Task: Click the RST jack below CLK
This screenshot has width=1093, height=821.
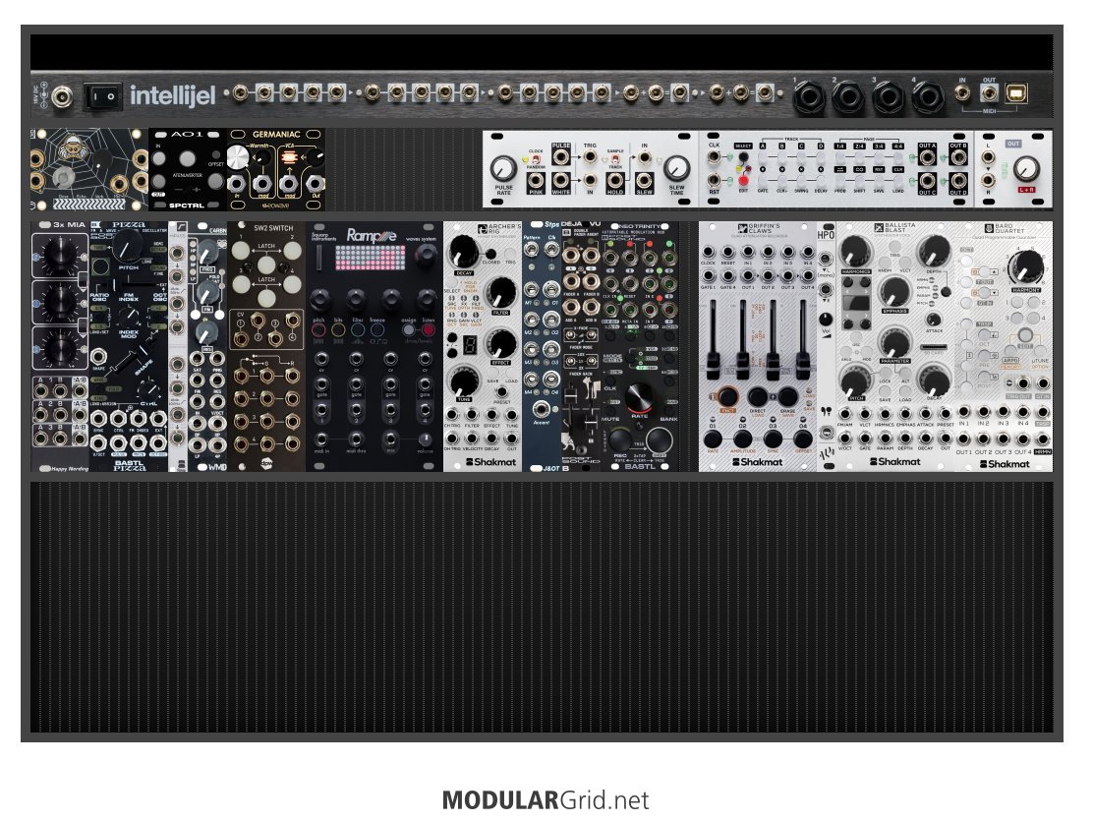Action: click(x=714, y=181)
